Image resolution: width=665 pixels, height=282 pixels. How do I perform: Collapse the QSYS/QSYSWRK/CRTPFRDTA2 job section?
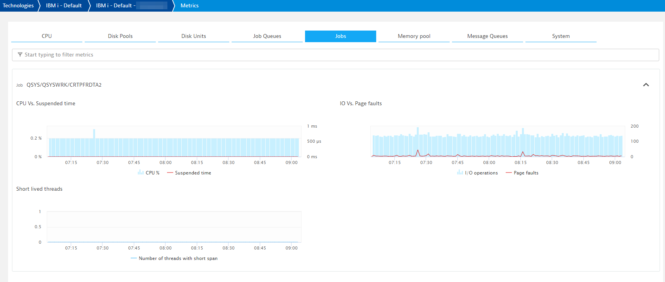click(x=646, y=85)
